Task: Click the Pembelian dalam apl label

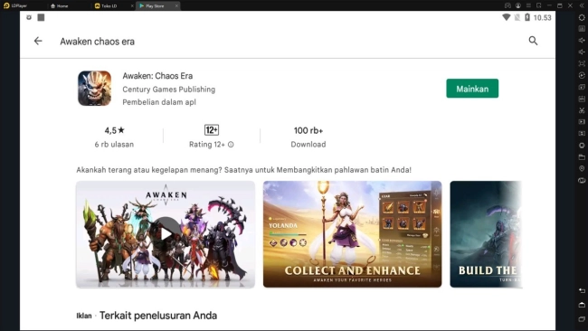Action: point(159,102)
